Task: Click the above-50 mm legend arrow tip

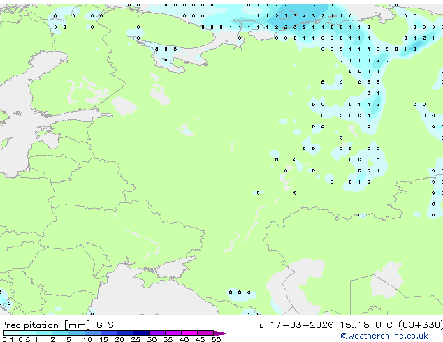Action: [221, 333]
